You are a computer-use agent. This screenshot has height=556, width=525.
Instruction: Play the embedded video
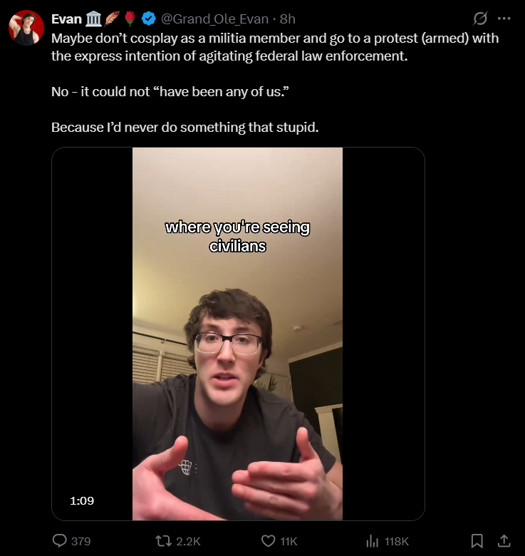tap(238, 334)
